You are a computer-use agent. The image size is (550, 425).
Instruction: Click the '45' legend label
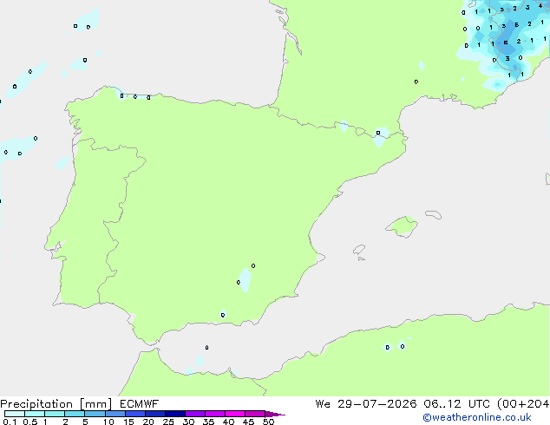(248, 422)
